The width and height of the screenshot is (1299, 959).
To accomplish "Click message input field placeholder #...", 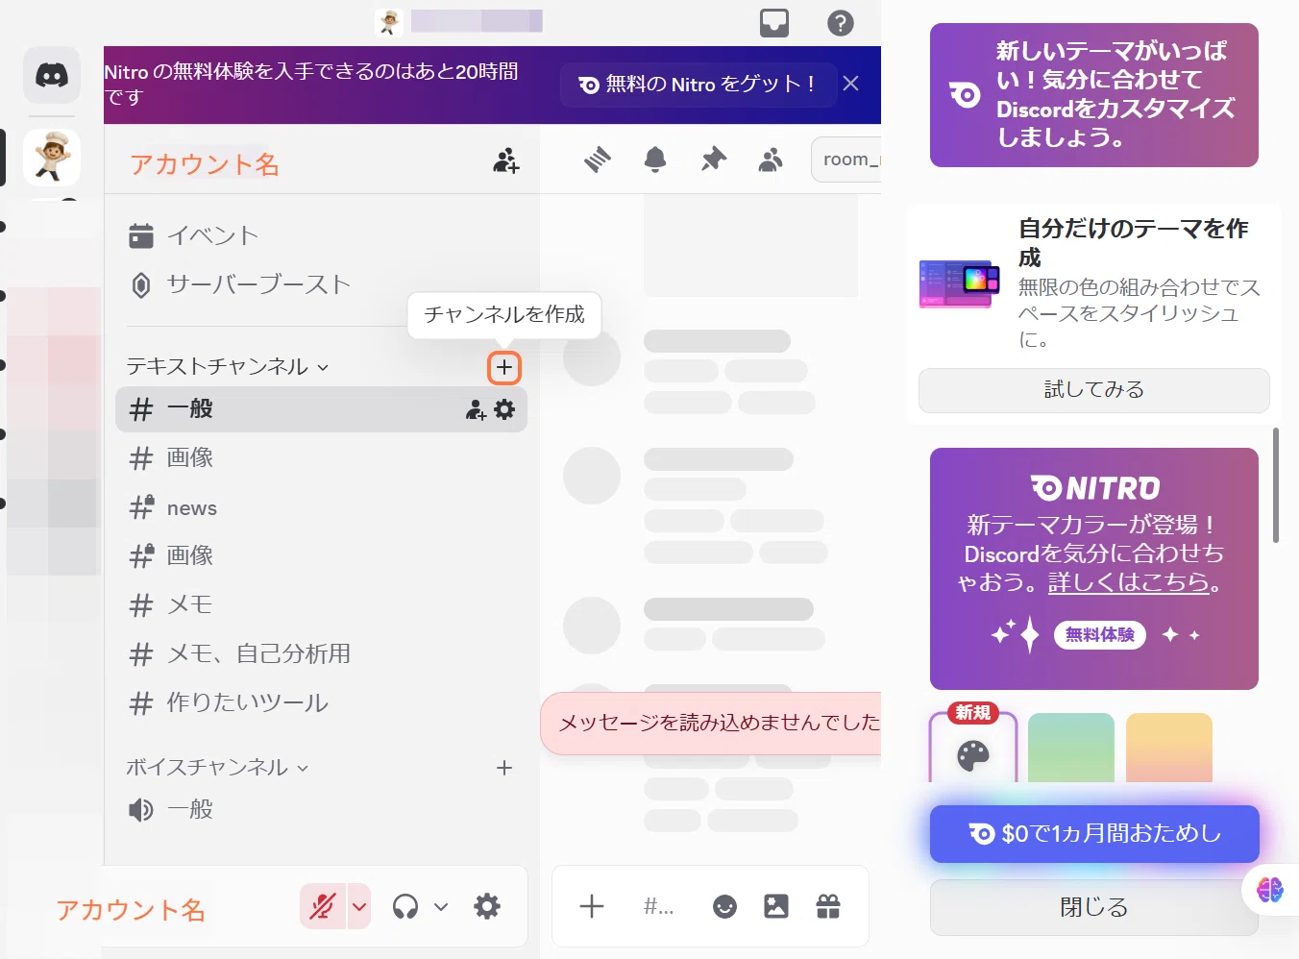I will 658,906.
